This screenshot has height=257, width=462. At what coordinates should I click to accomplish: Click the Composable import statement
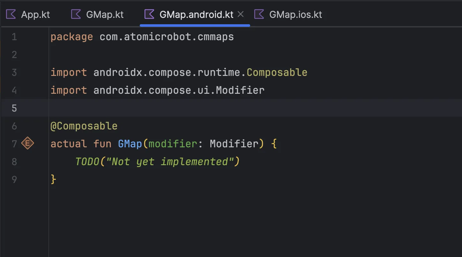[x=179, y=72]
